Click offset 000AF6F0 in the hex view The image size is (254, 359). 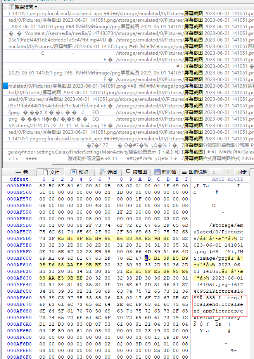(x=19, y=357)
